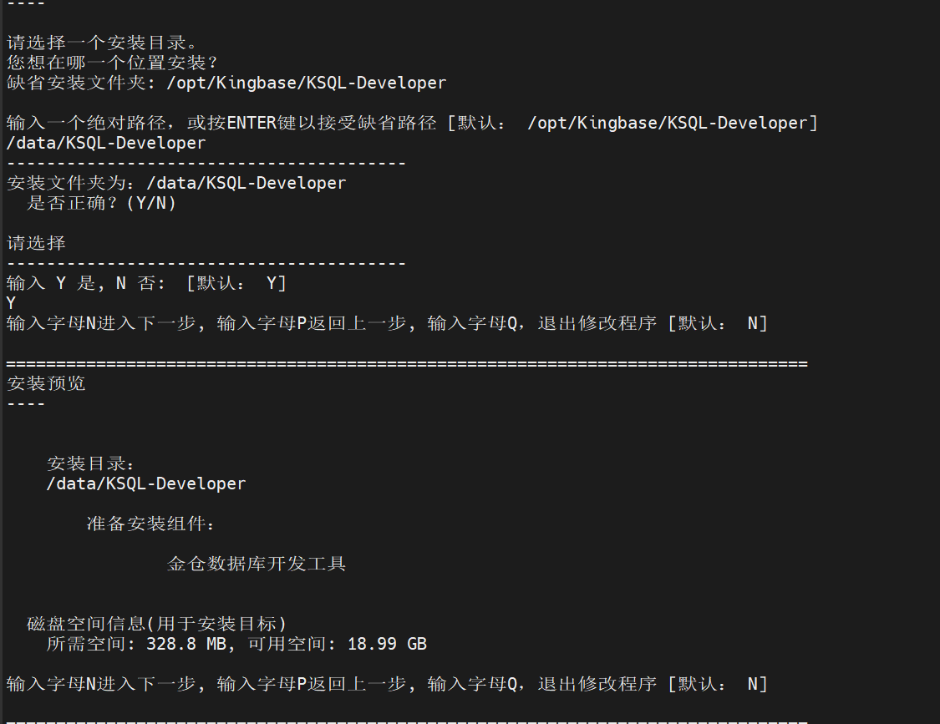Click the 安装目录： label

pyautogui.click(x=92, y=463)
